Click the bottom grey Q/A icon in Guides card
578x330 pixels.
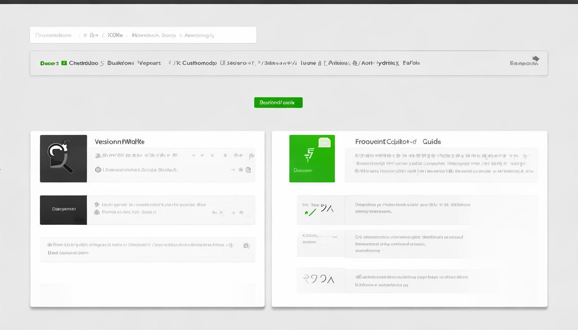point(318,280)
